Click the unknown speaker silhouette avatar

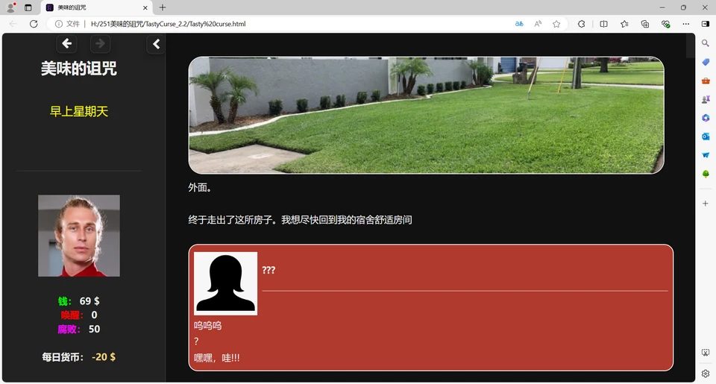click(x=225, y=283)
